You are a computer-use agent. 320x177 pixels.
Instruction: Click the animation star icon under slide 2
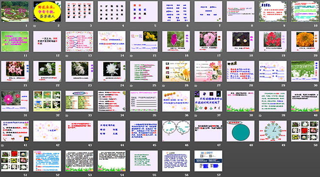(35, 26)
